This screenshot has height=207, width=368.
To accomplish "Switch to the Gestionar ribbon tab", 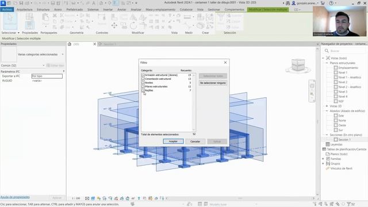I will pos(214,10).
